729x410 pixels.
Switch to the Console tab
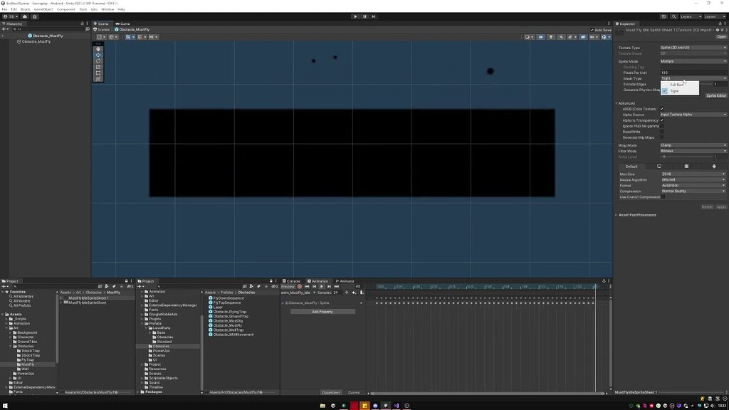pos(293,280)
